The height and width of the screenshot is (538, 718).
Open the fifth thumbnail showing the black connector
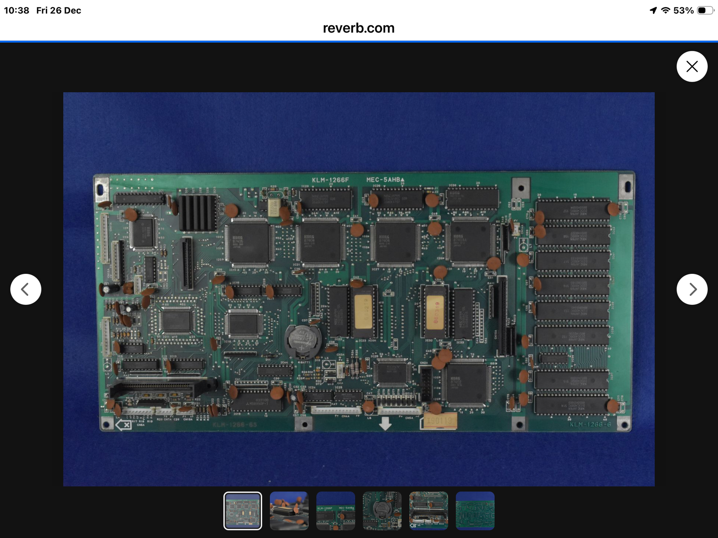point(429,511)
